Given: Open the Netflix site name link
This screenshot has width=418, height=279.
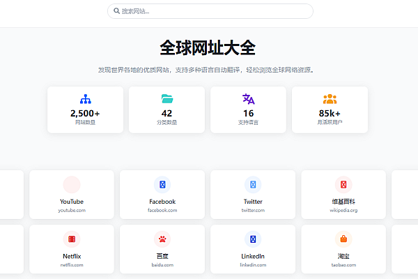Looking at the screenshot, I should (x=72, y=256).
